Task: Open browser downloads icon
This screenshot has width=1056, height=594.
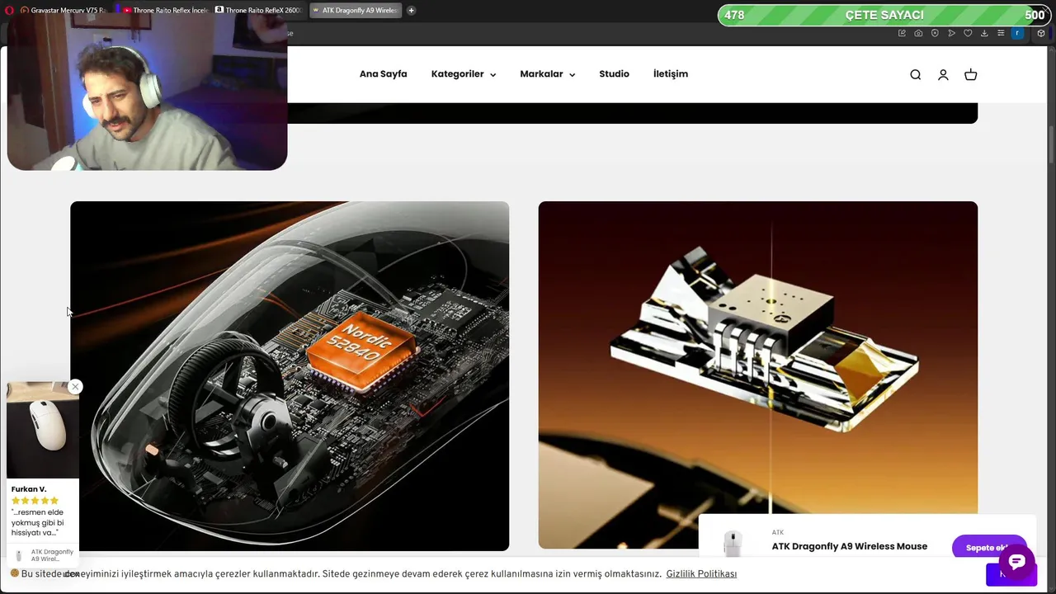Action: [984, 33]
